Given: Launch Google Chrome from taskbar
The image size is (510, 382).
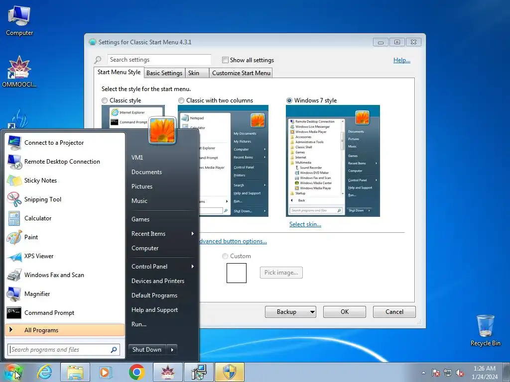Looking at the screenshot, I should click(x=136, y=372).
